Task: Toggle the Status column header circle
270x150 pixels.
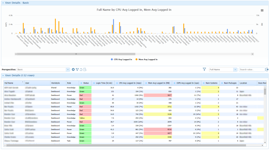Action: (81, 83)
